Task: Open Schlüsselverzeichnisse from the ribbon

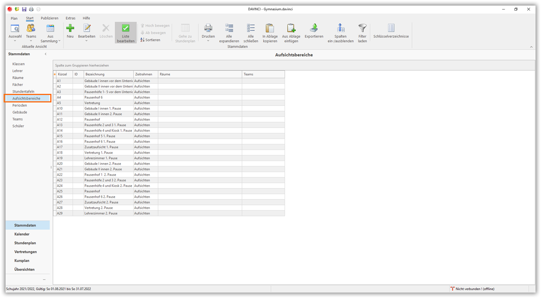Action: 391,28
